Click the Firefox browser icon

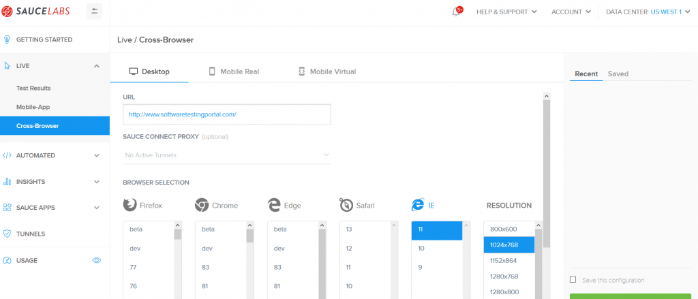point(130,205)
